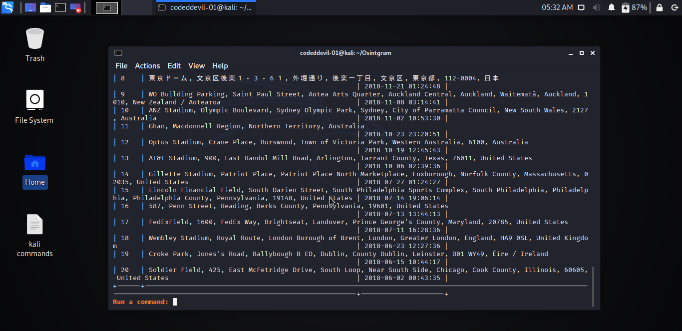Click timestamp 2018-07-11 16:28:36
This screenshot has width=682, height=331.
point(402,230)
